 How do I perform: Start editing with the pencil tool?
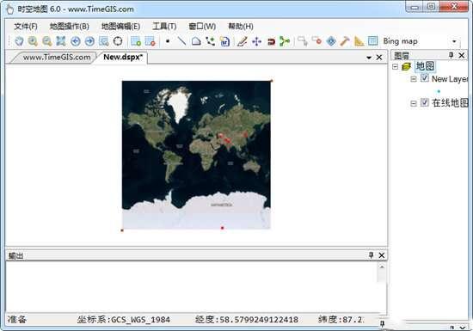click(x=243, y=41)
